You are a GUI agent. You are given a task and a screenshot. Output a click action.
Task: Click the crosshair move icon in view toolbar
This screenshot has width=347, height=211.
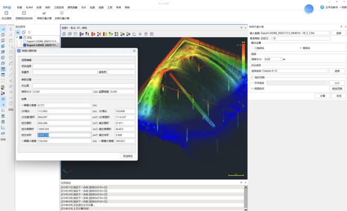tap(140, 34)
